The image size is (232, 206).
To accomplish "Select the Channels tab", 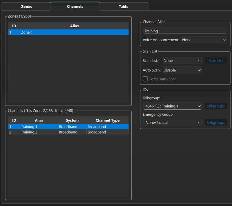I will 75,6.
